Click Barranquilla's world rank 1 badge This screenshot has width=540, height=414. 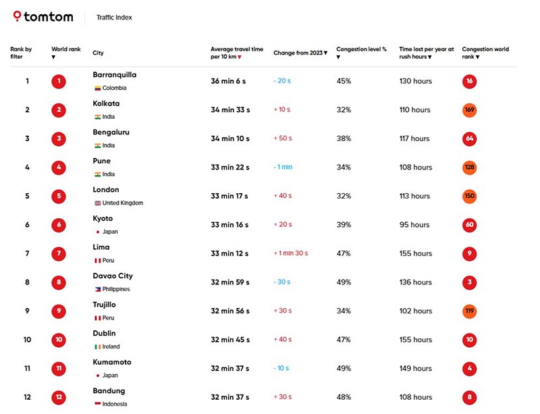coord(59,82)
